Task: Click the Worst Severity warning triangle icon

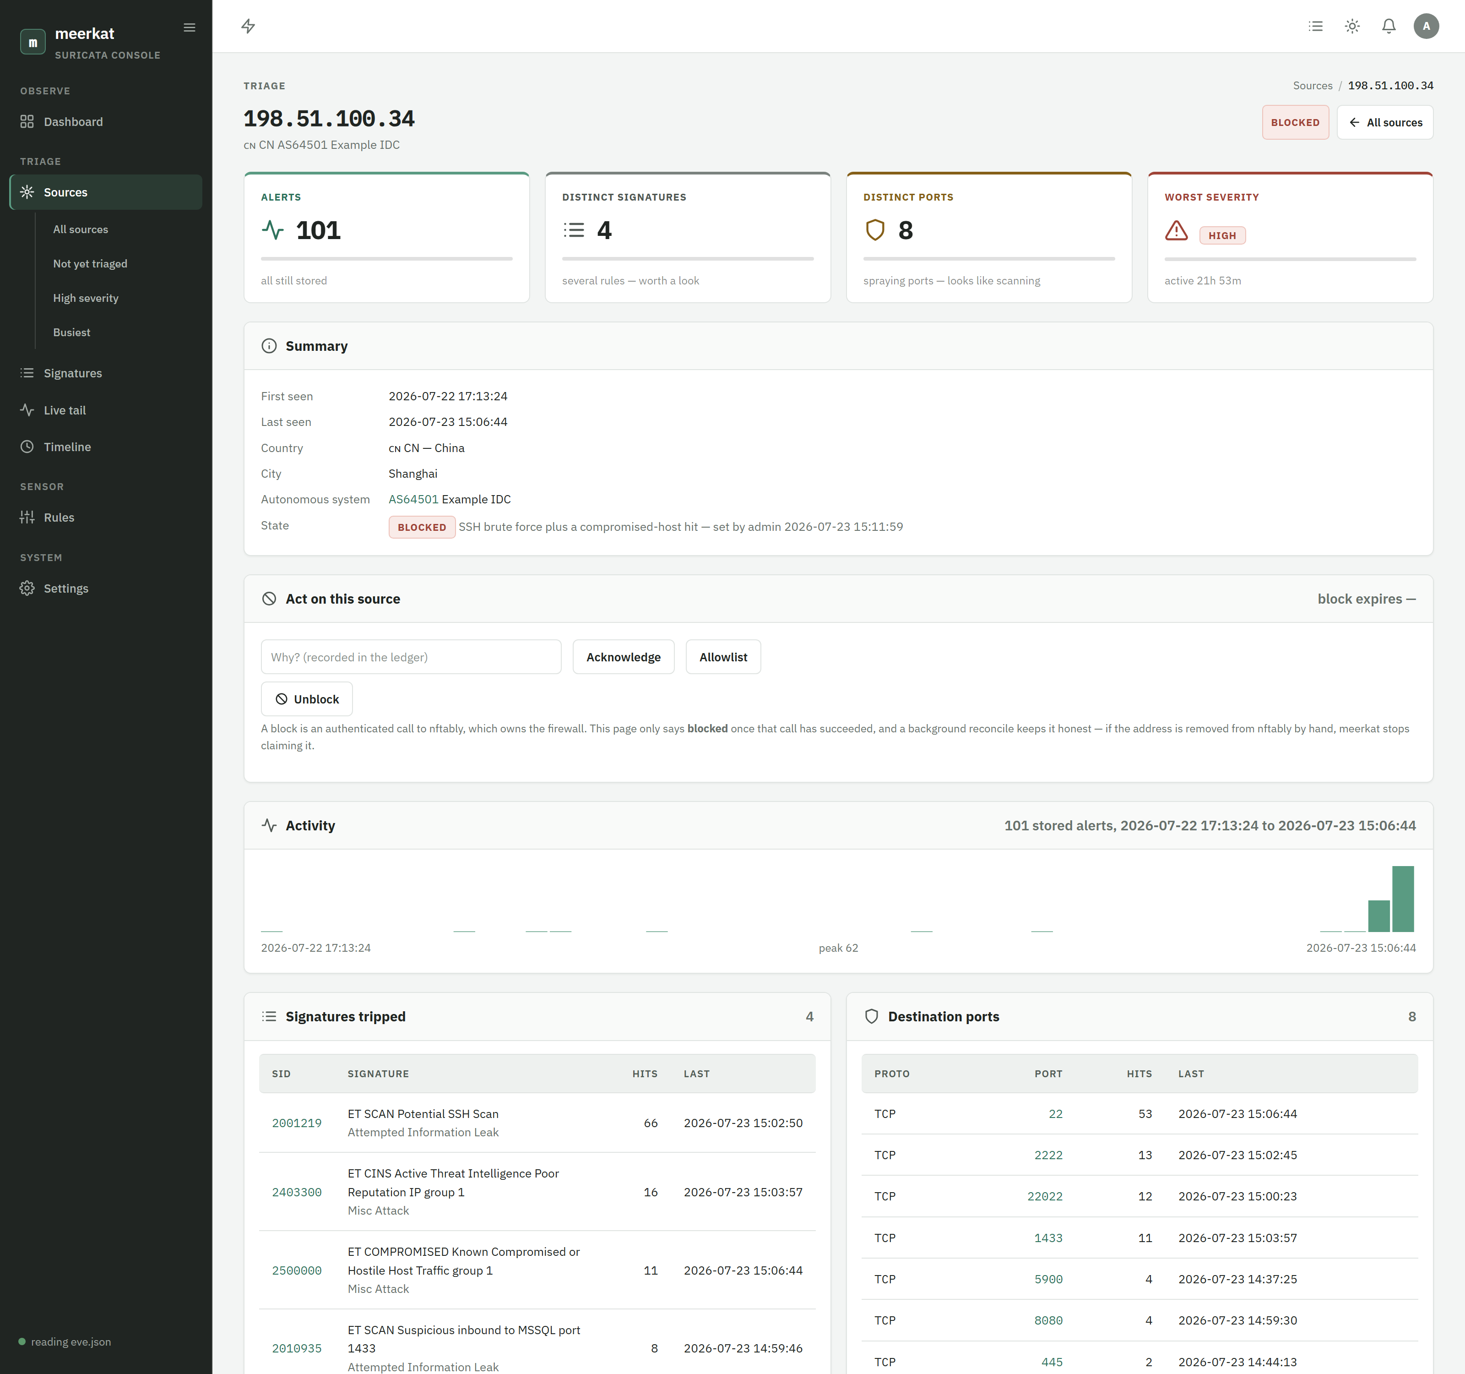Action: point(1176,231)
